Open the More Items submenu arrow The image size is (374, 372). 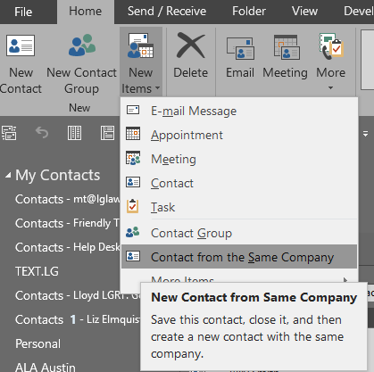(x=345, y=280)
